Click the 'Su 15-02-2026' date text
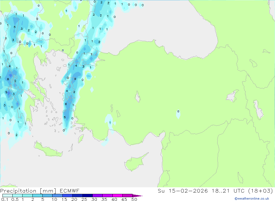This screenshot has width=275, height=201. coord(183,191)
